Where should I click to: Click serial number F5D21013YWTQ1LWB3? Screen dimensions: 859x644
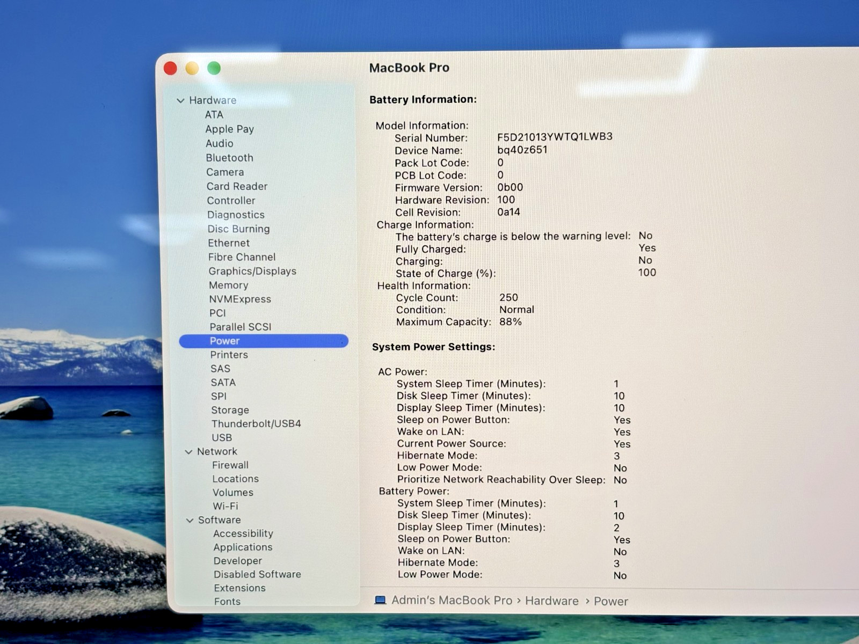tap(555, 136)
